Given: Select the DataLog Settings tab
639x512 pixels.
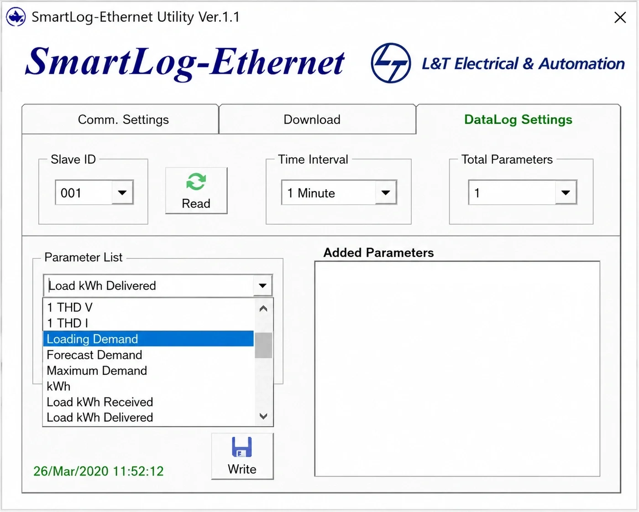Looking at the screenshot, I should [x=519, y=119].
